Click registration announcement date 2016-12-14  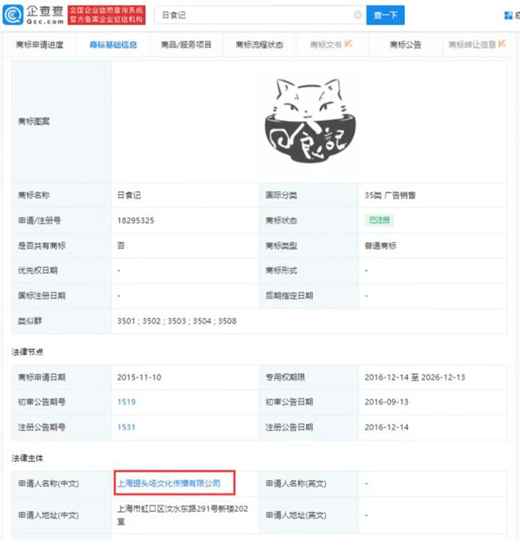(386, 427)
